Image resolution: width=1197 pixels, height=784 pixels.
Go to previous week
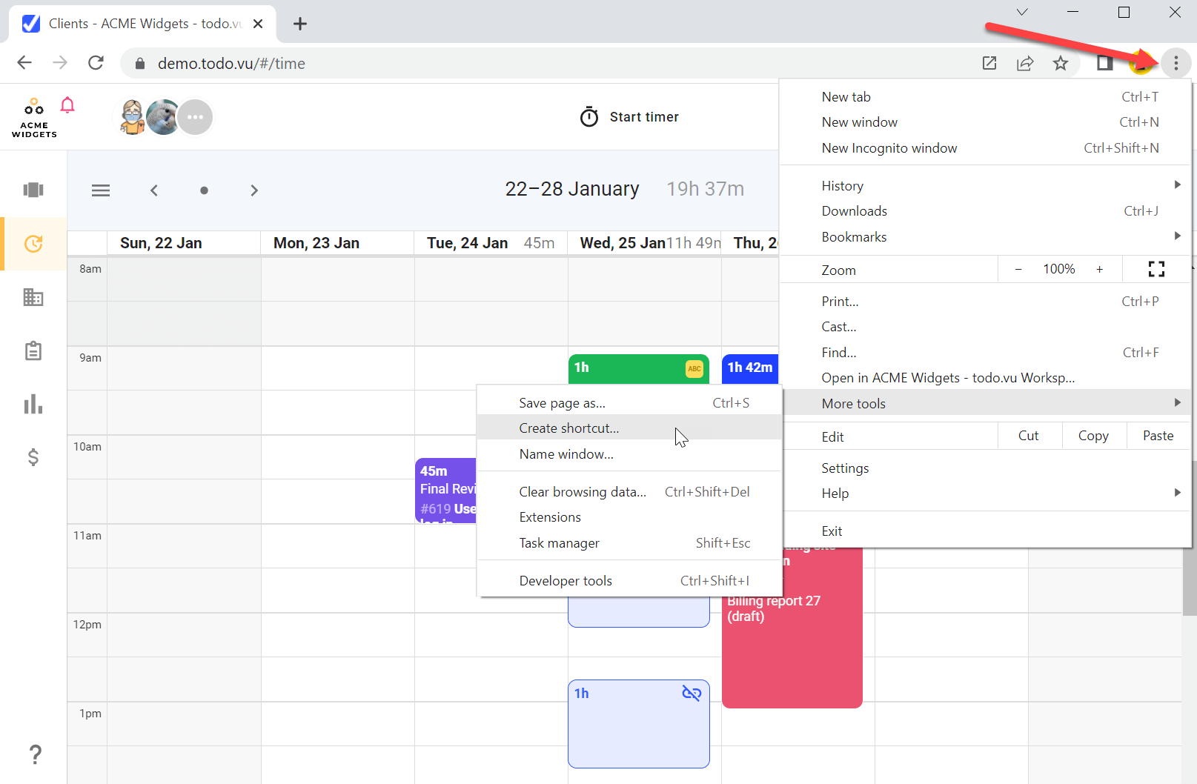pos(154,190)
